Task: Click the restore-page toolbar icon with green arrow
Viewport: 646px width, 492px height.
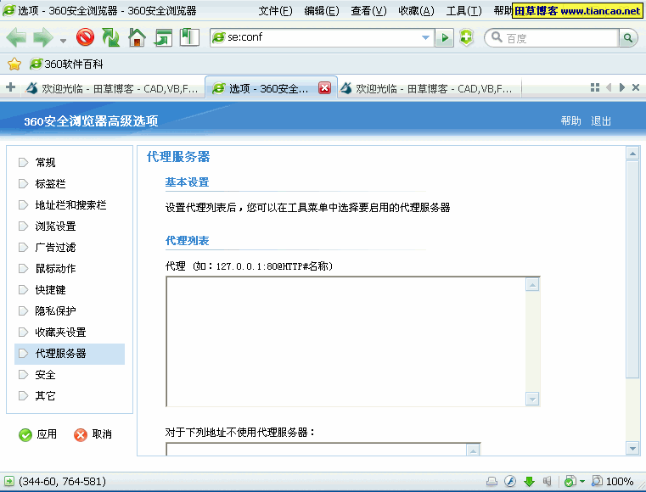Action: (163, 37)
